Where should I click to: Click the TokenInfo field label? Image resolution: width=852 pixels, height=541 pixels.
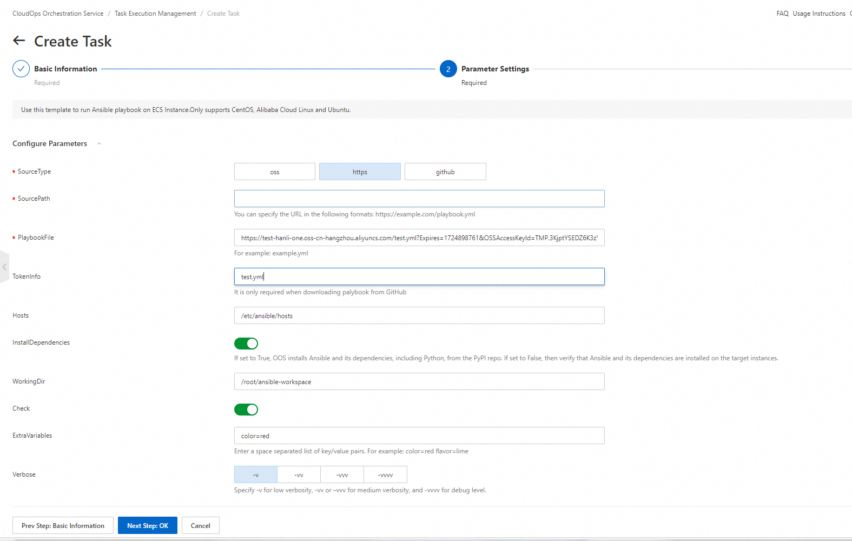(x=27, y=276)
